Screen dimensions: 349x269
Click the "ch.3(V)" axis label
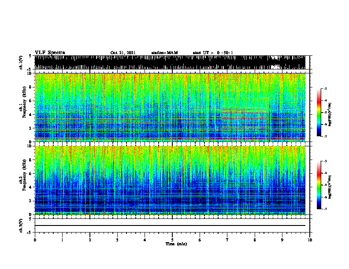pos(21,226)
